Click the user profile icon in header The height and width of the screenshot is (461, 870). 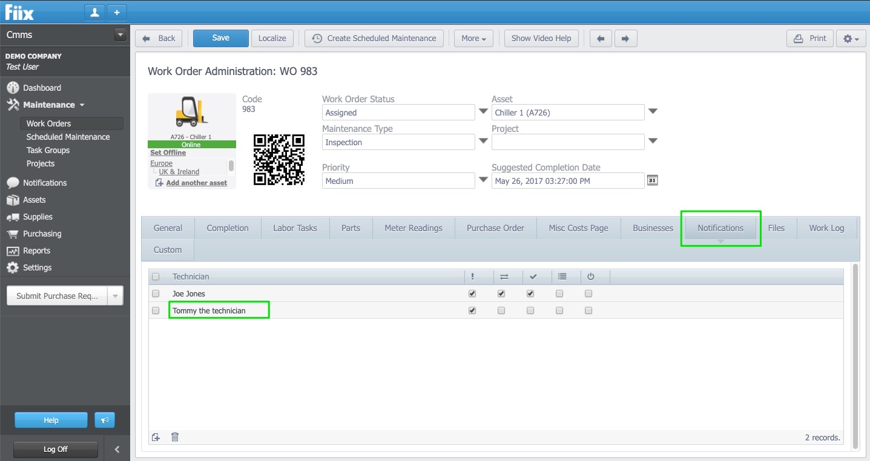click(94, 12)
